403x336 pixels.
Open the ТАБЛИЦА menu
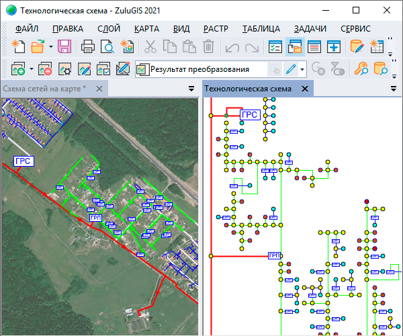tap(261, 29)
